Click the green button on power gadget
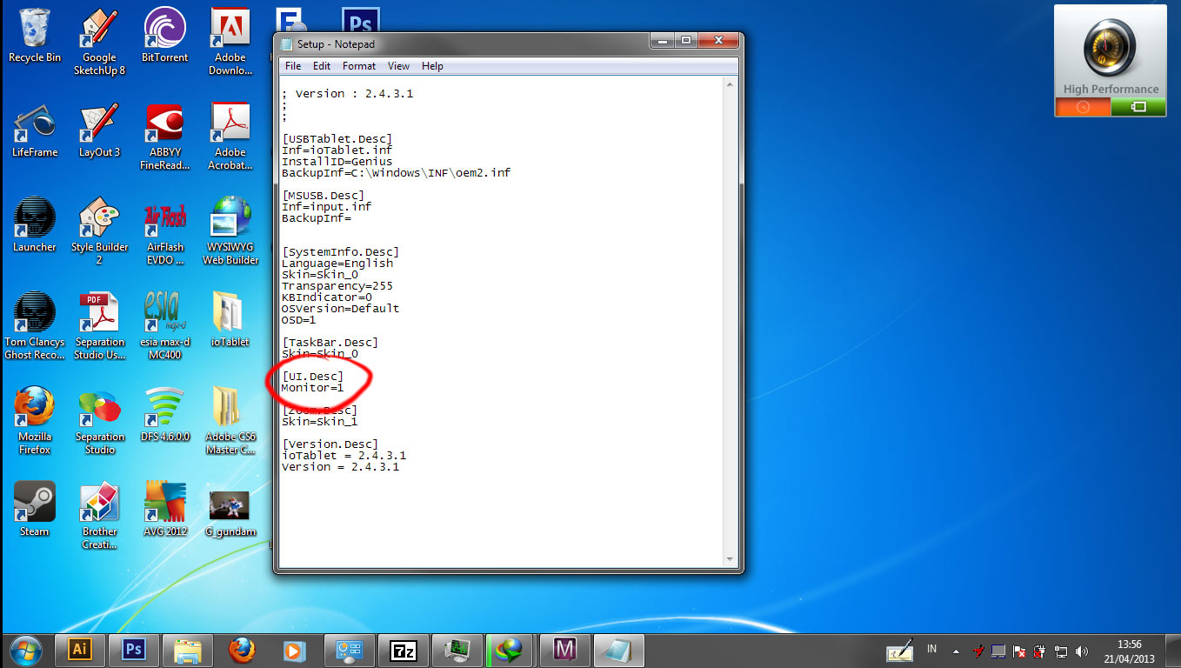 [1138, 107]
